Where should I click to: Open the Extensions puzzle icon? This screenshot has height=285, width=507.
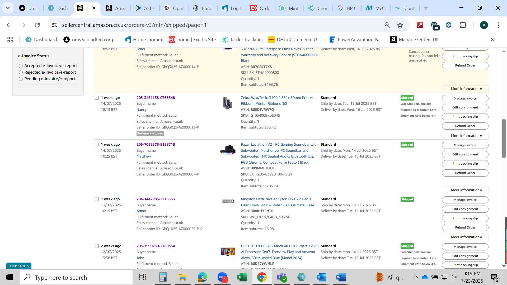(x=463, y=25)
